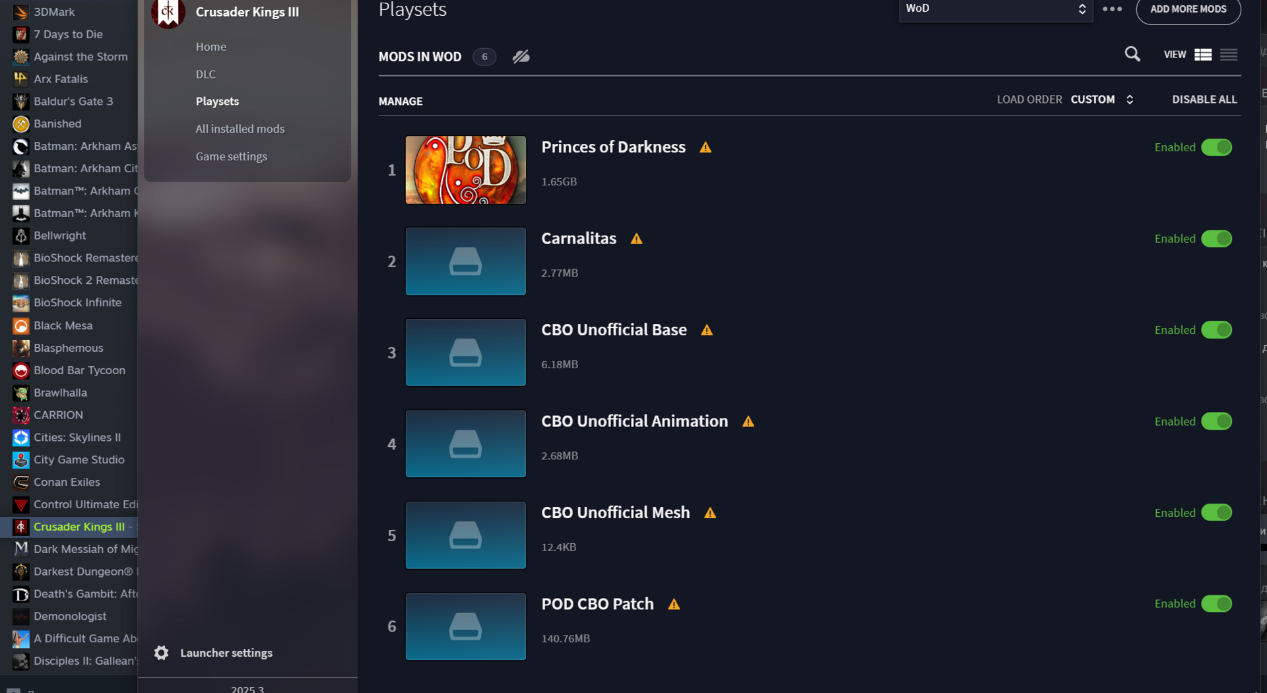Click the Crusader Kings III launcher logo
Screen dimensions: 1267x693
click(168, 13)
